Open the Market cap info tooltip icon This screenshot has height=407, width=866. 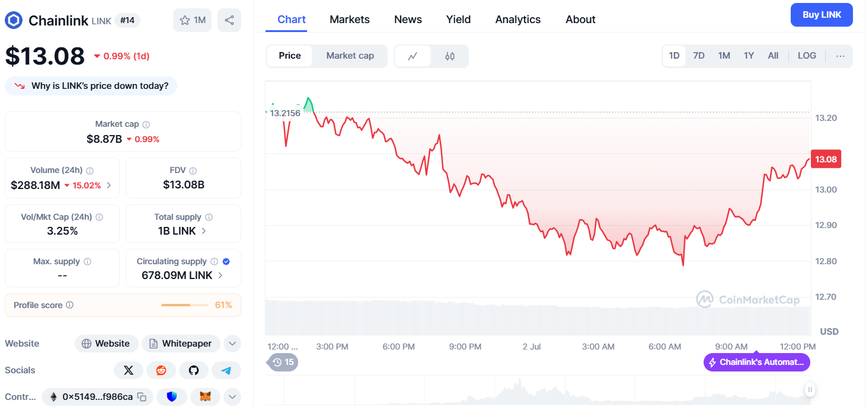[146, 124]
